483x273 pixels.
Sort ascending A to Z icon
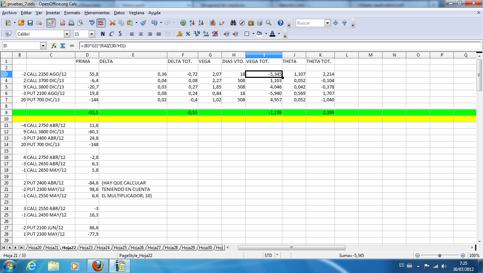(192, 23)
